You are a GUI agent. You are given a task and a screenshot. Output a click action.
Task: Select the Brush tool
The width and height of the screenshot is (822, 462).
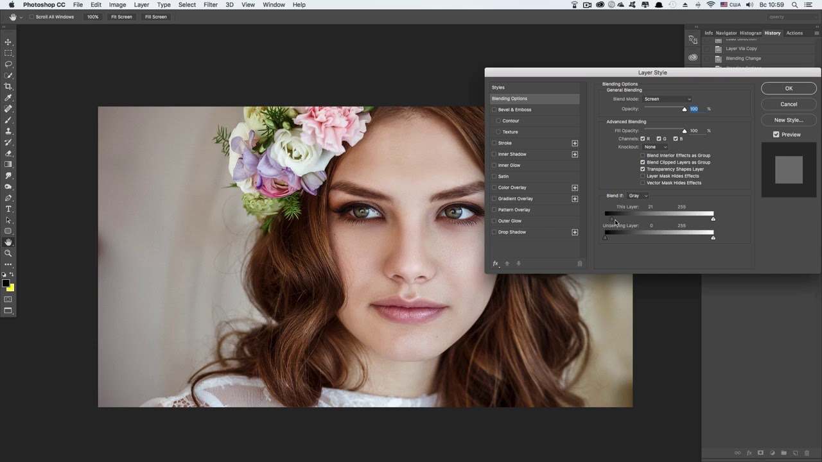click(x=8, y=120)
